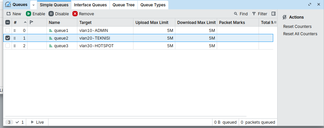The width and height of the screenshot is (324, 128).
Task: Grab the drag handle of queue1 row
Action: (15, 31)
